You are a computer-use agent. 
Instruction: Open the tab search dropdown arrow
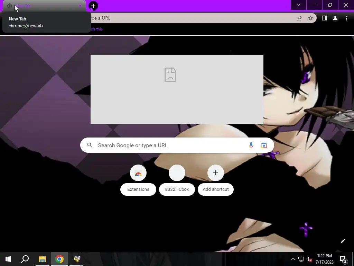298,5
